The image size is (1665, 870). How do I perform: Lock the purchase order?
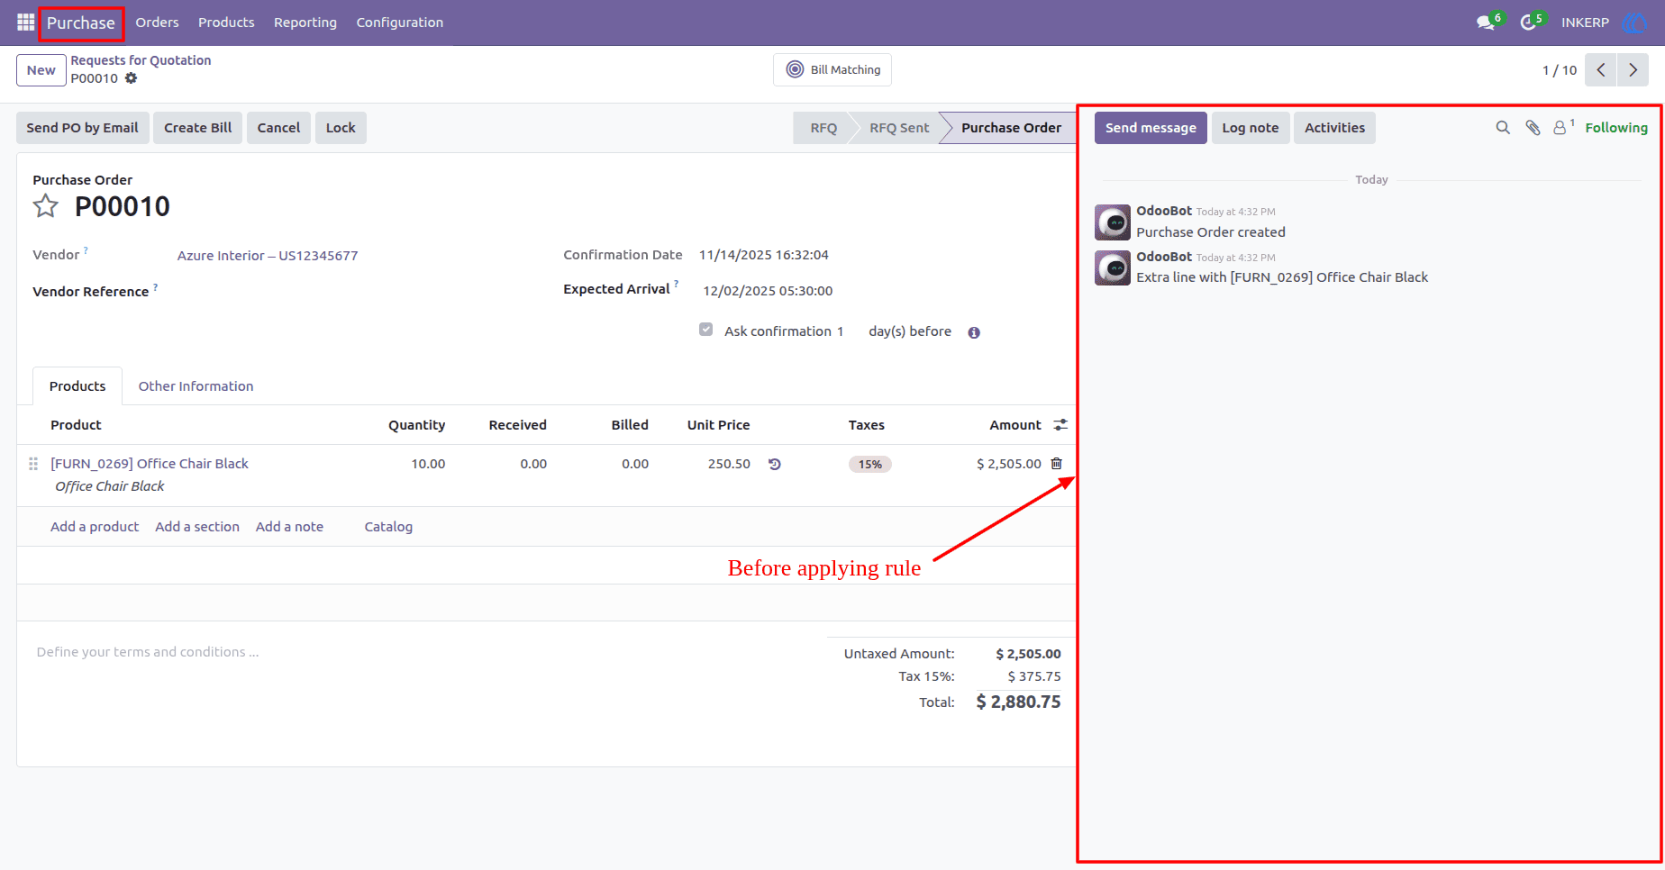(341, 128)
